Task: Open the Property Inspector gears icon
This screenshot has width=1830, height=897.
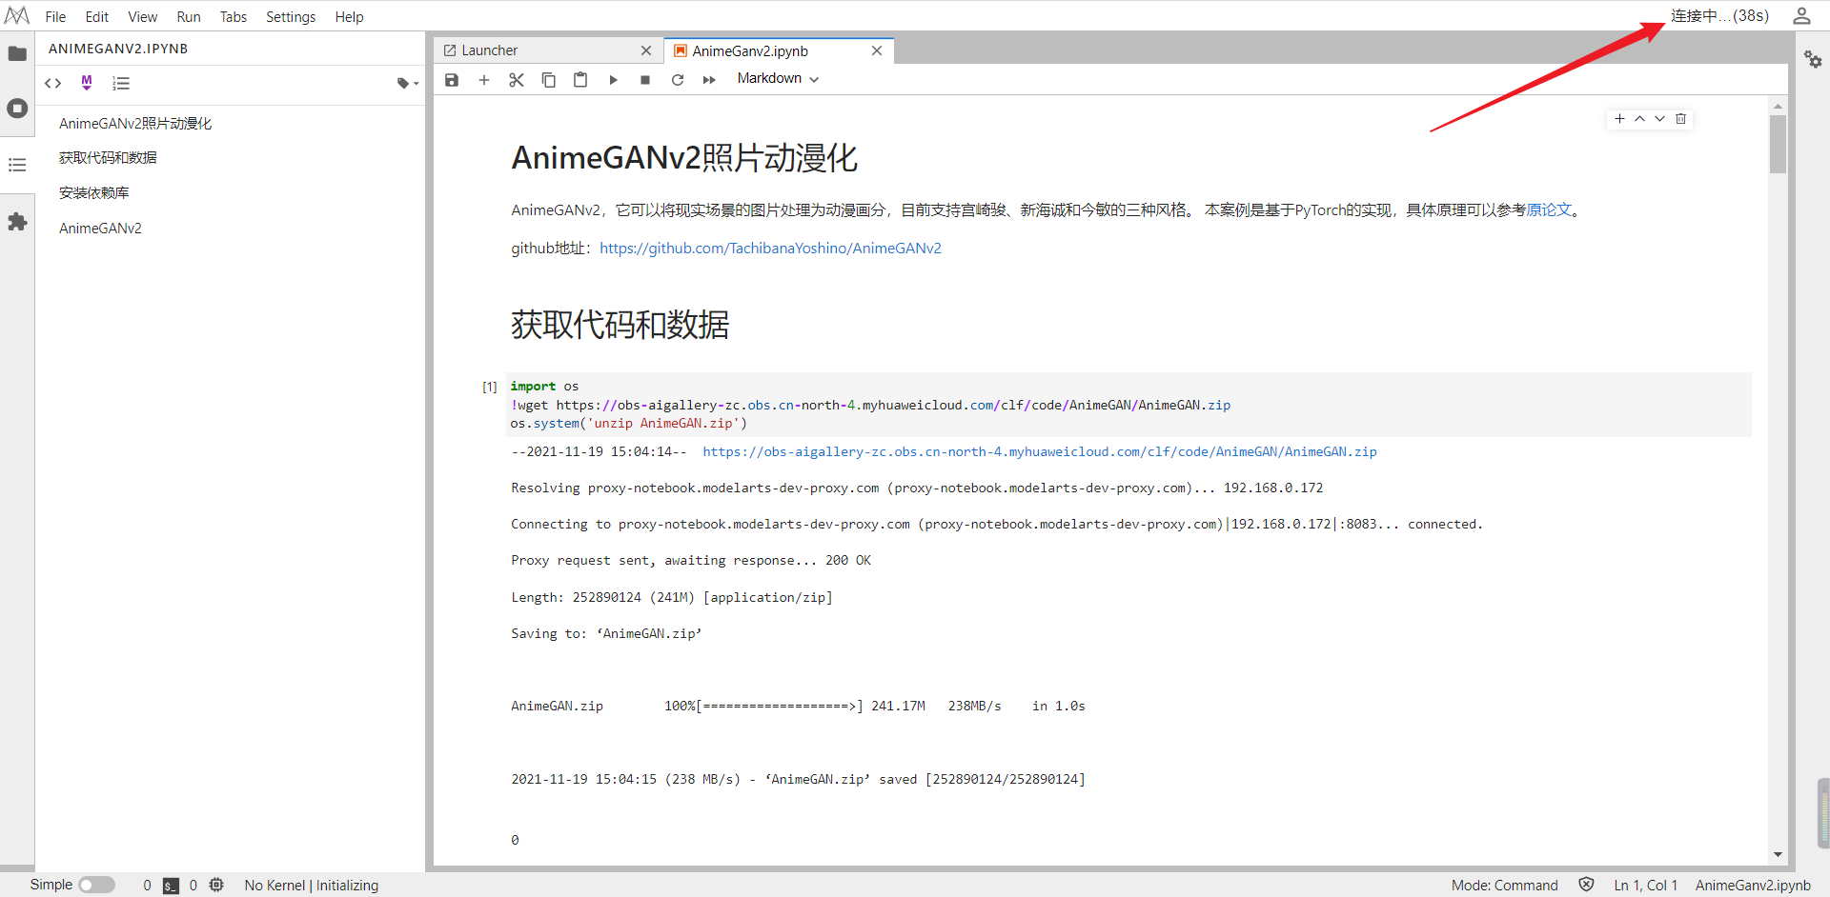Action: (1813, 60)
